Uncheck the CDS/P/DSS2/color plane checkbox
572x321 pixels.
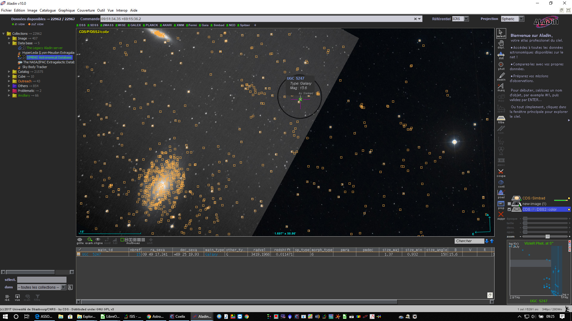[x=509, y=210]
